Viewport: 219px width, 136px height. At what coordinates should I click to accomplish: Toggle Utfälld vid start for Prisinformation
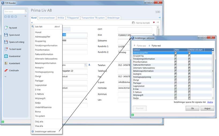[x=189, y=62]
